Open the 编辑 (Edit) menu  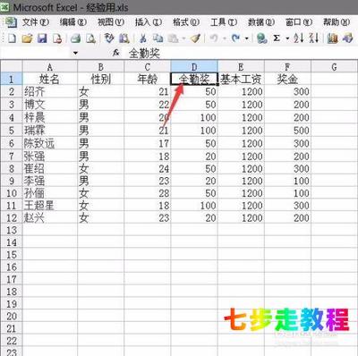tap(72, 22)
